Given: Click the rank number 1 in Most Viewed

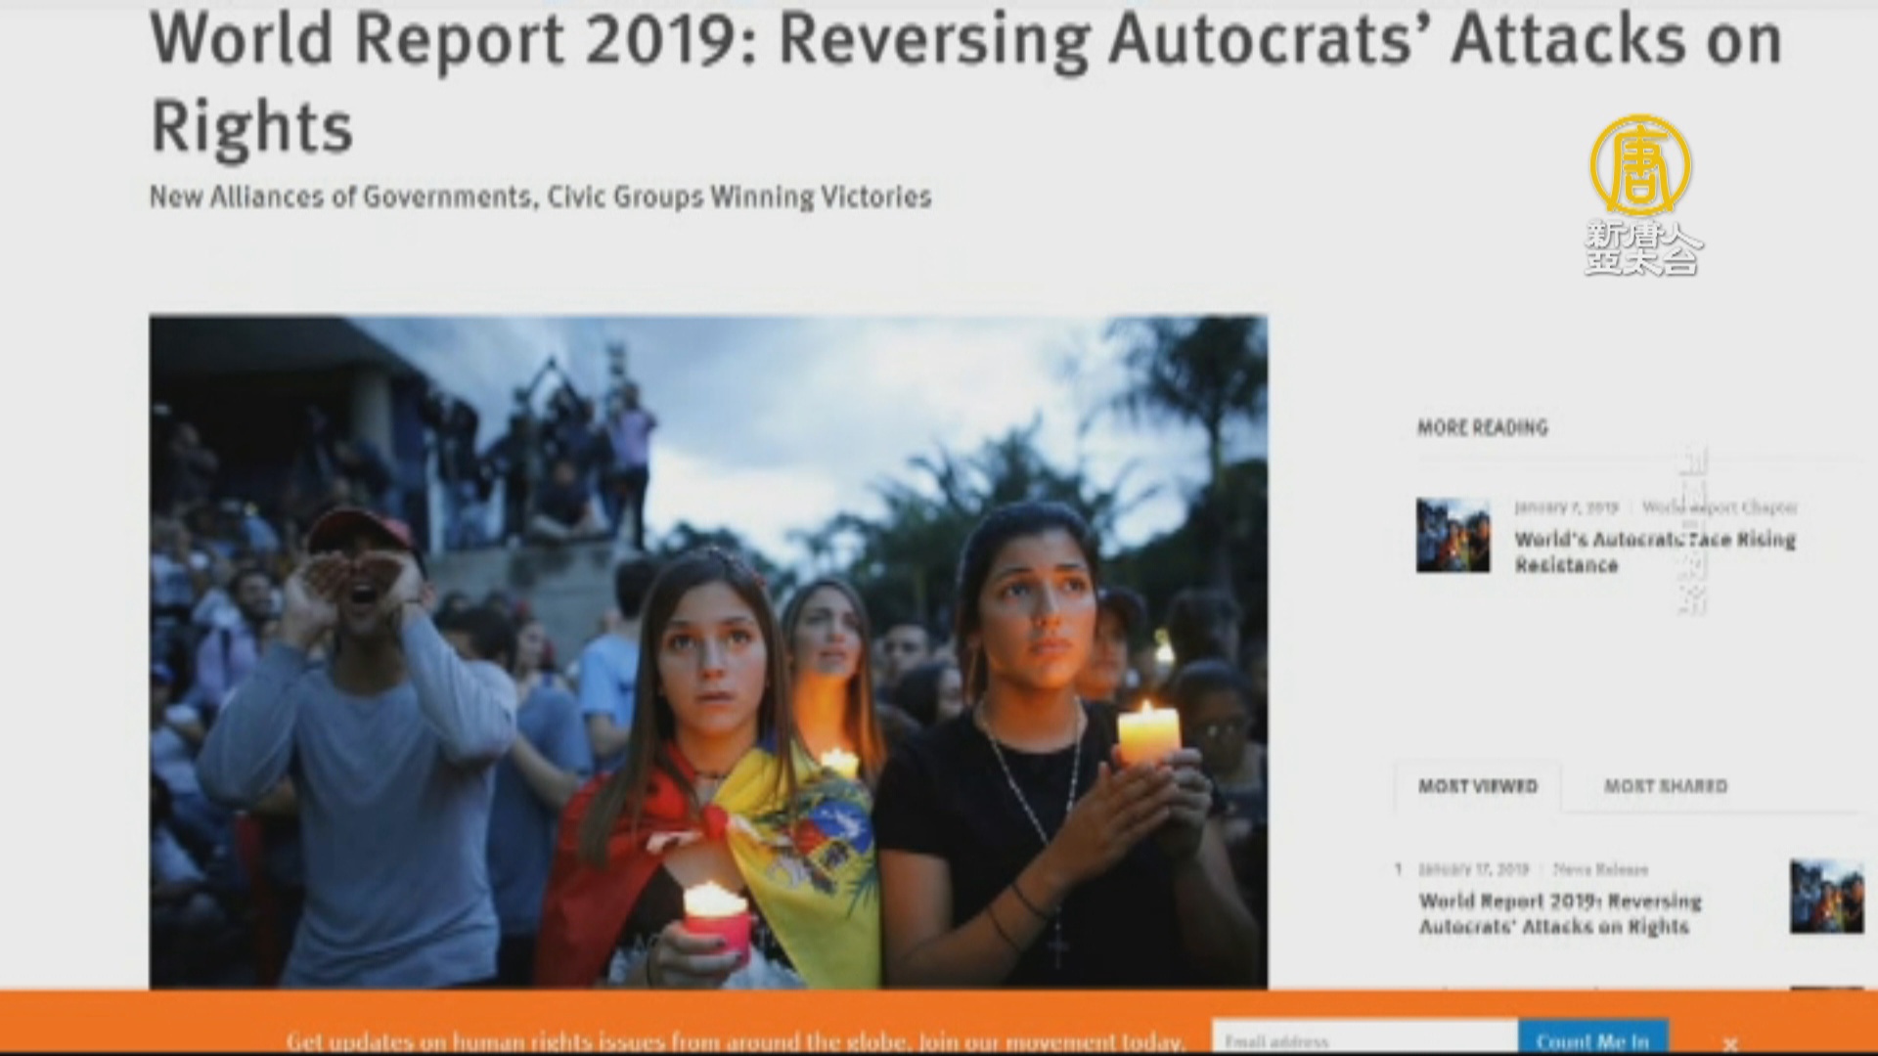Looking at the screenshot, I should click(x=1399, y=869).
